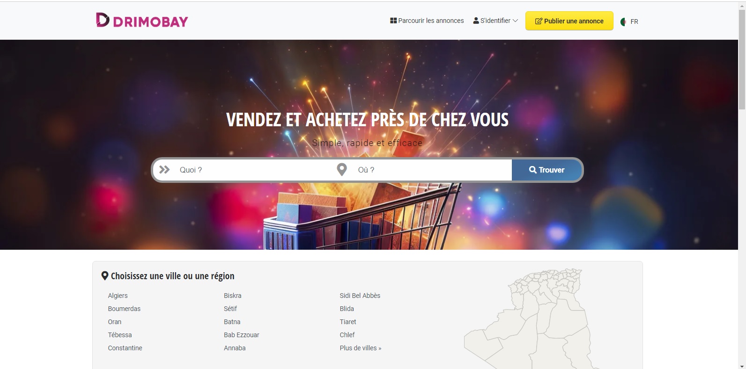Open Plus de villes » link
Screen dimensions: 746x369
pyautogui.click(x=361, y=348)
